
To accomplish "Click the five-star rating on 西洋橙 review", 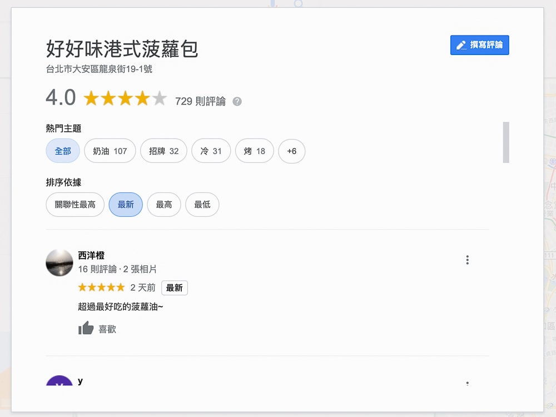I will point(101,287).
